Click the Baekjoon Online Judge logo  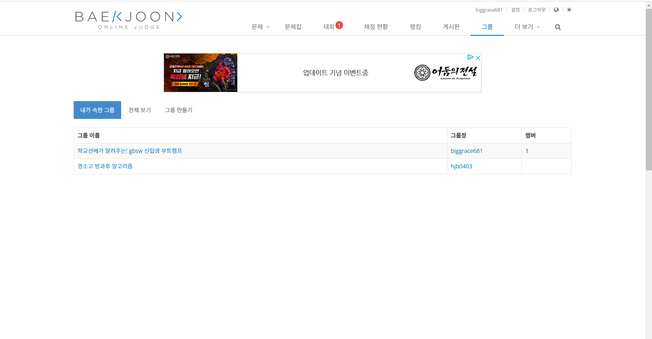point(128,19)
